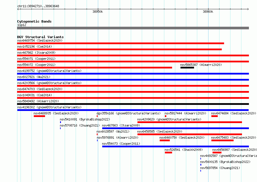This screenshot has height=182, width=257.
Task: Open nsv554072 (Cooper2011) variant label
Action: [36, 65]
